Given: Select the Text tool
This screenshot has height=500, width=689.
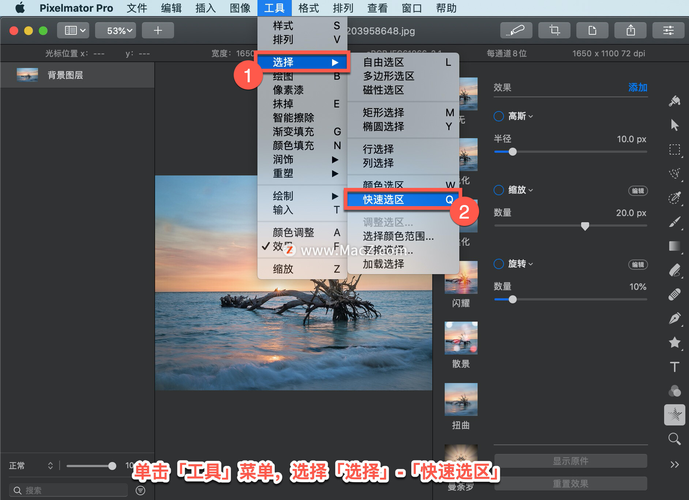Looking at the screenshot, I should pos(675,367).
